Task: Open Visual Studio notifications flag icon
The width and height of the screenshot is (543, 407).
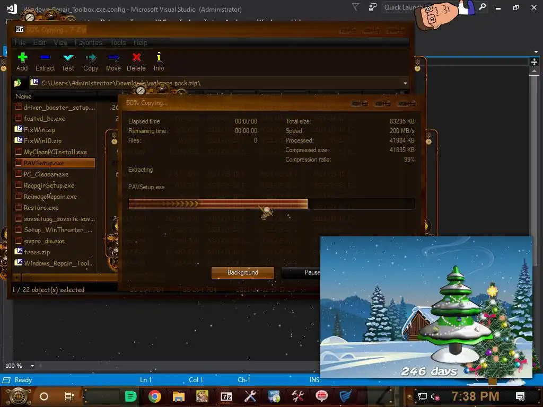Action: tap(356, 7)
